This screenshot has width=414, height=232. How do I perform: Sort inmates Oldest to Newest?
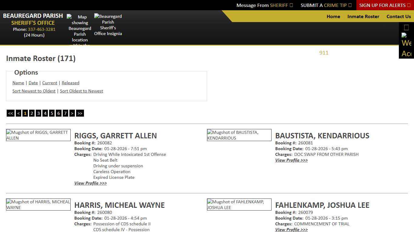tap(81, 91)
